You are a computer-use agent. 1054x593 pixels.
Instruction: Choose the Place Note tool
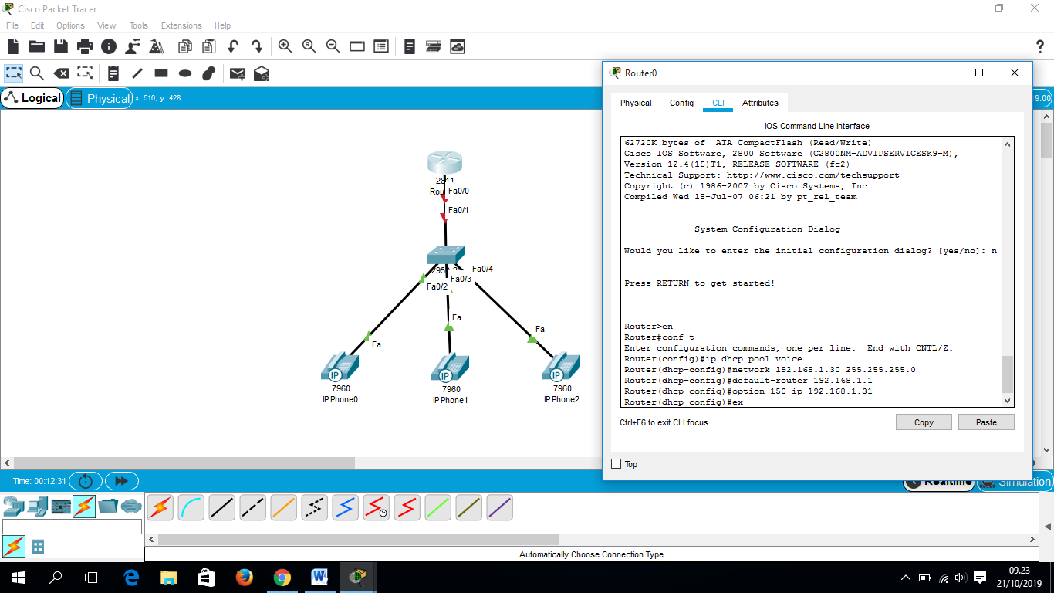coord(113,73)
